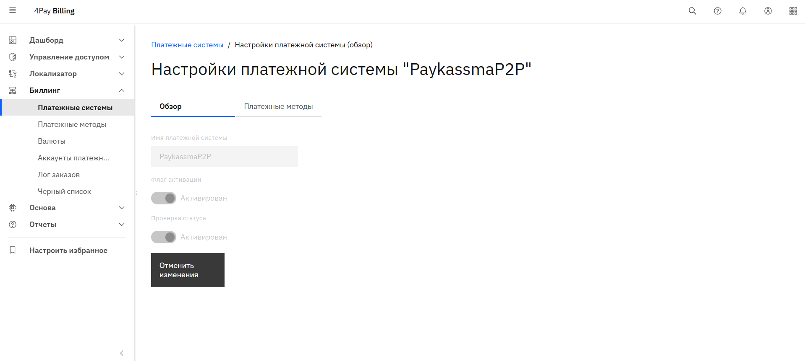Toggle the Флаг активации switch

[164, 198]
